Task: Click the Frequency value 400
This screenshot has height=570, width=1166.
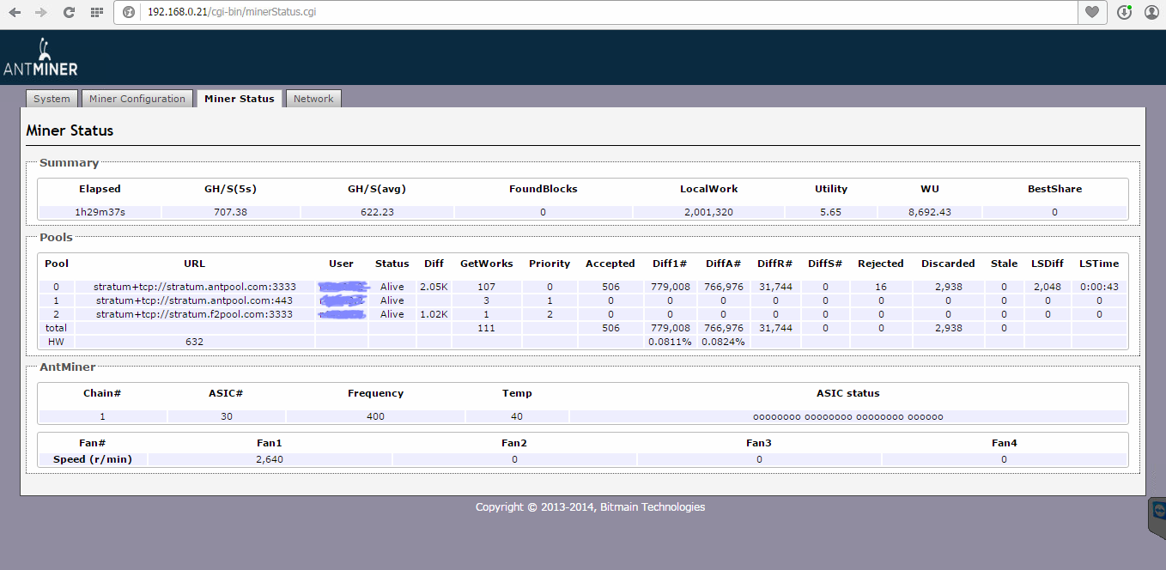Action: [375, 416]
